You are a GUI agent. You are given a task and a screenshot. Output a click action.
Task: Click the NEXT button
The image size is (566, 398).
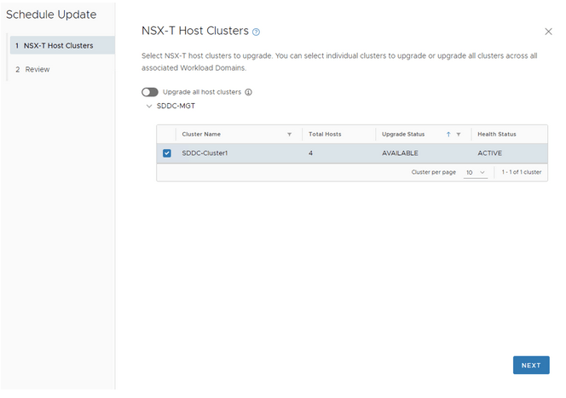pyautogui.click(x=530, y=365)
